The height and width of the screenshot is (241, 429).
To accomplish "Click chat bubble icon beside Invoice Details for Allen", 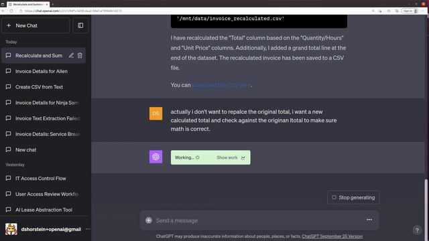I will (9, 71).
